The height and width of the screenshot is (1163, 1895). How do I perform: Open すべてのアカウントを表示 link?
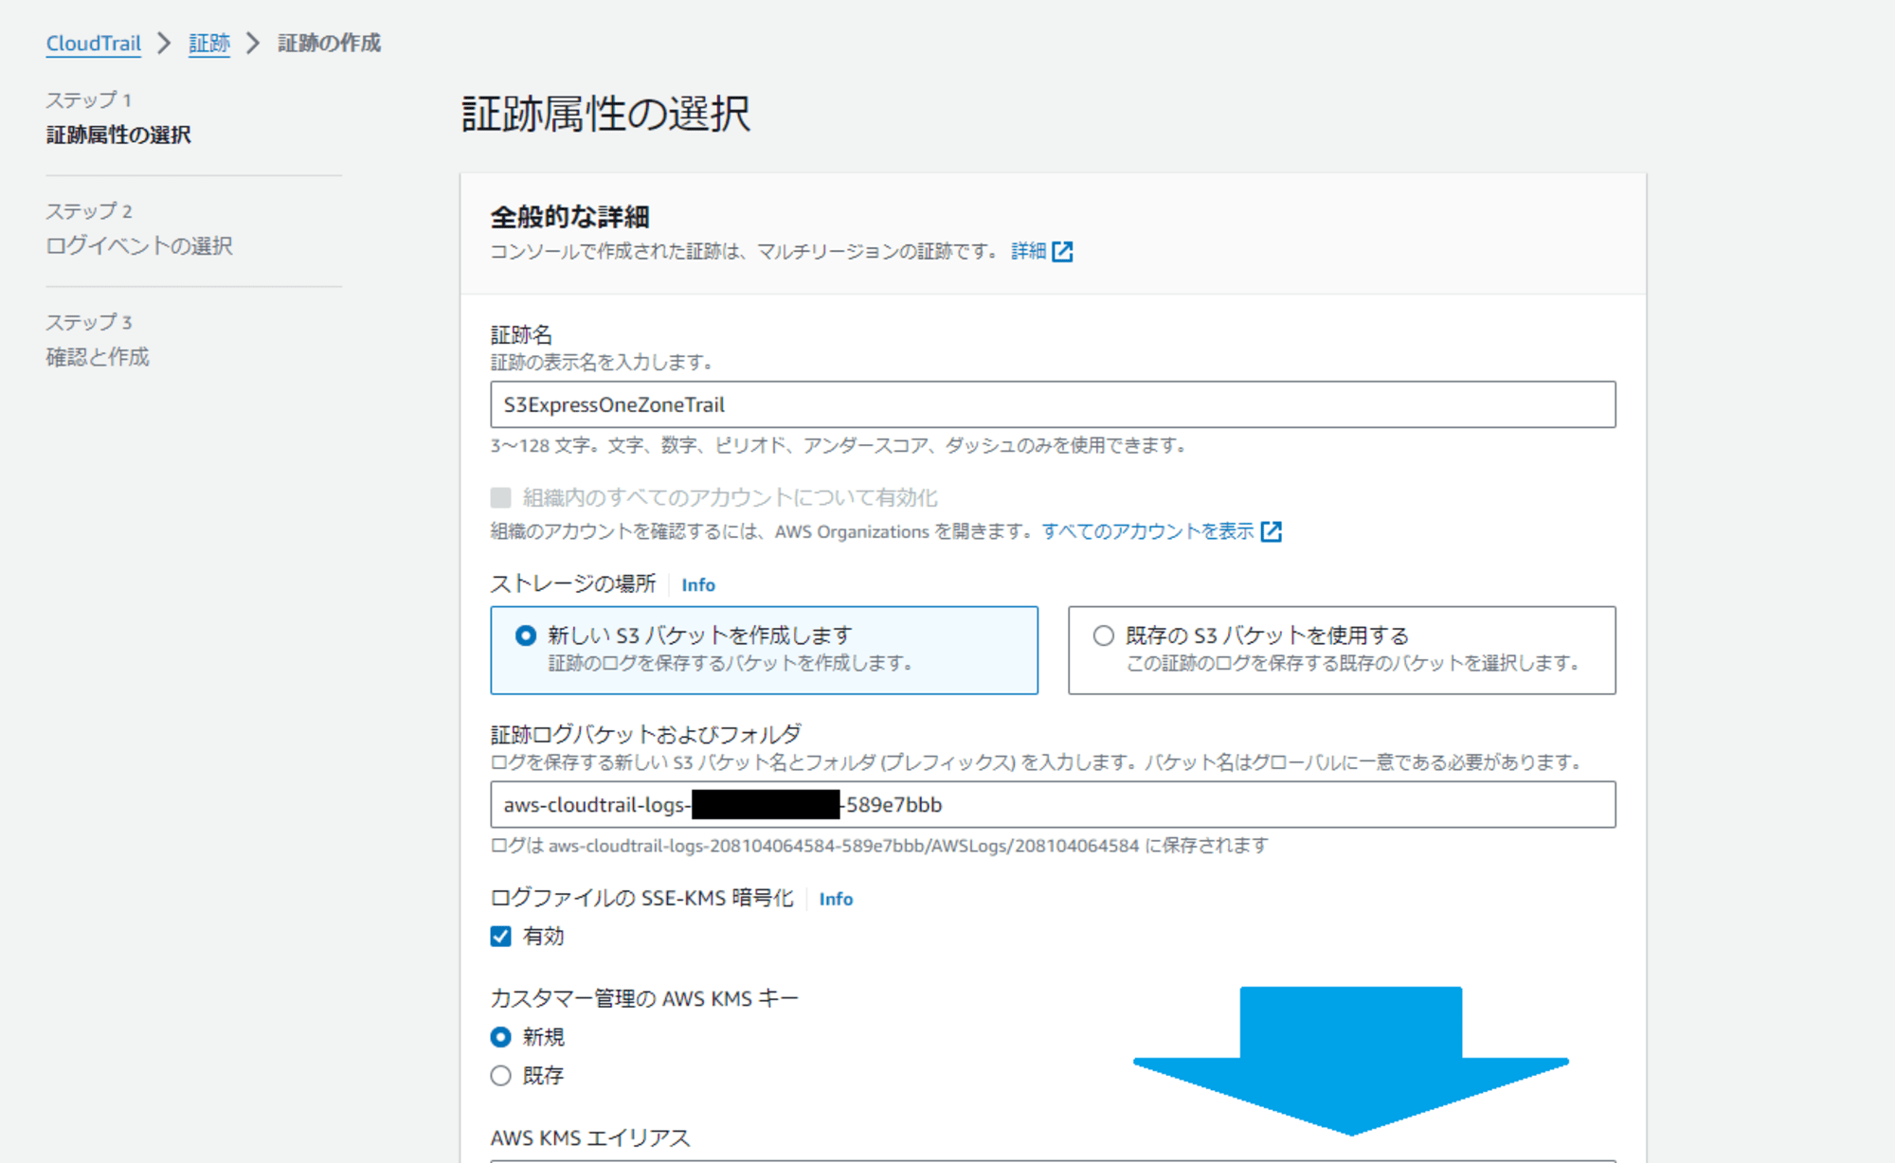tap(1148, 531)
